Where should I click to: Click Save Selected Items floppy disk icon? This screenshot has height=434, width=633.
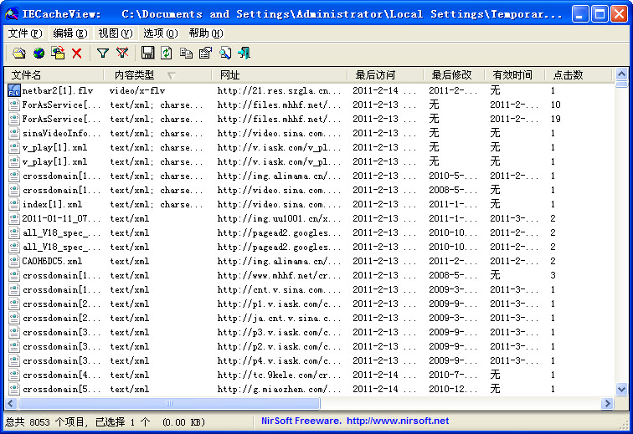(x=147, y=54)
